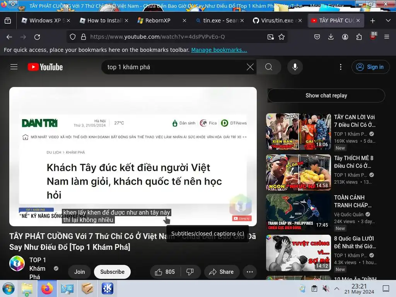Open more actions ellipsis under video

(x=250, y=272)
